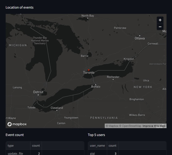Click the count value 2 for update_file
Screen dimensions: 172x155
pos(36,153)
